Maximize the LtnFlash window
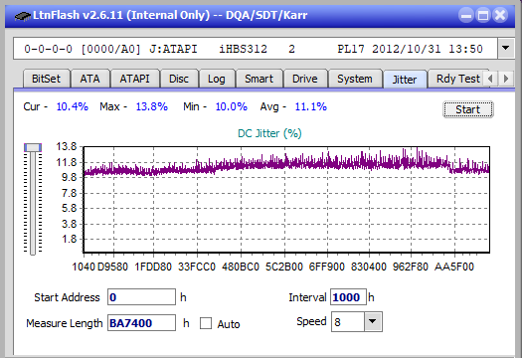The height and width of the screenshot is (358, 522). (483, 15)
